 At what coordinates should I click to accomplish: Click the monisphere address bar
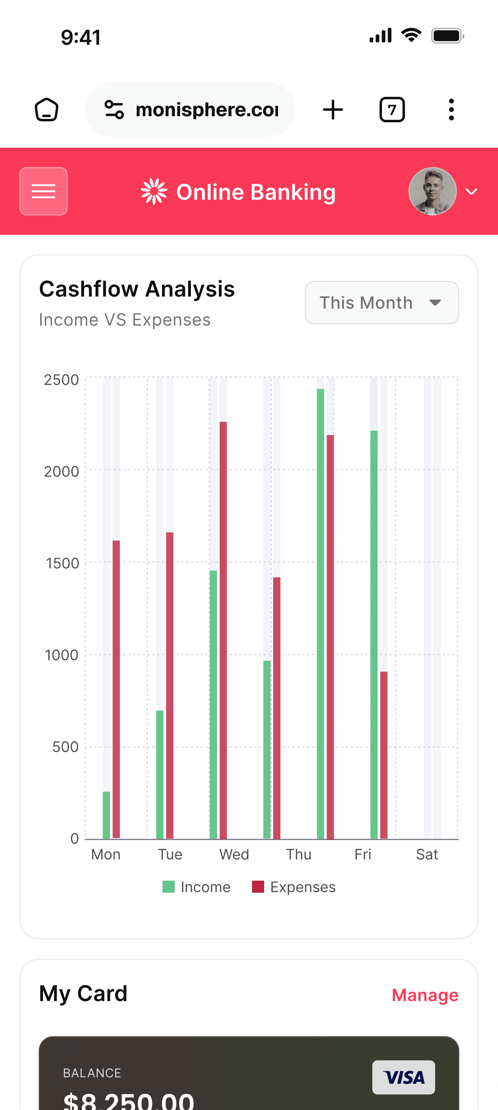tap(207, 110)
